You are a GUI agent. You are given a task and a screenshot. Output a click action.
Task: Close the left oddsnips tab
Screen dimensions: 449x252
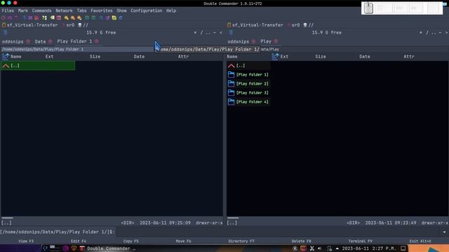[x=28, y=41]
